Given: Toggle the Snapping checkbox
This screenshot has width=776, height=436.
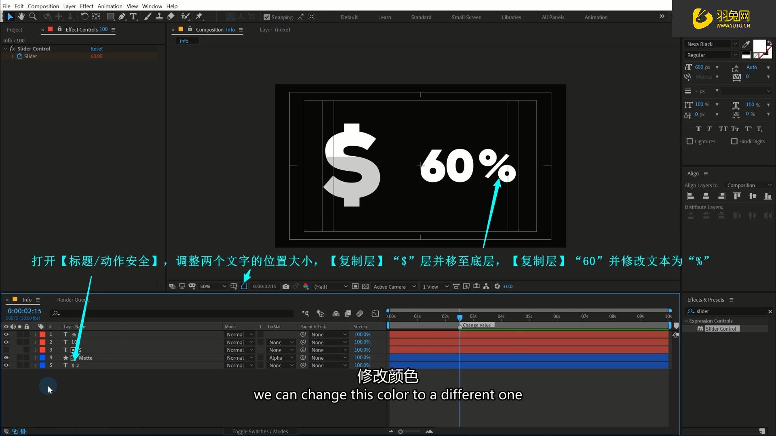Looking at the screenshot, I should [x=267, y=17].
